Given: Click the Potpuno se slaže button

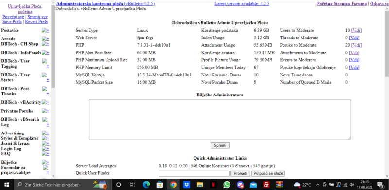Looking at the screenshot, I should click(x=268, y=173).
